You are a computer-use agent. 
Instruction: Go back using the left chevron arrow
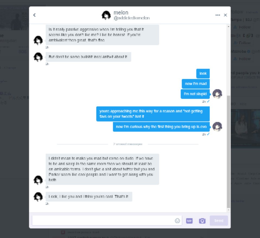tap(34, 15)
